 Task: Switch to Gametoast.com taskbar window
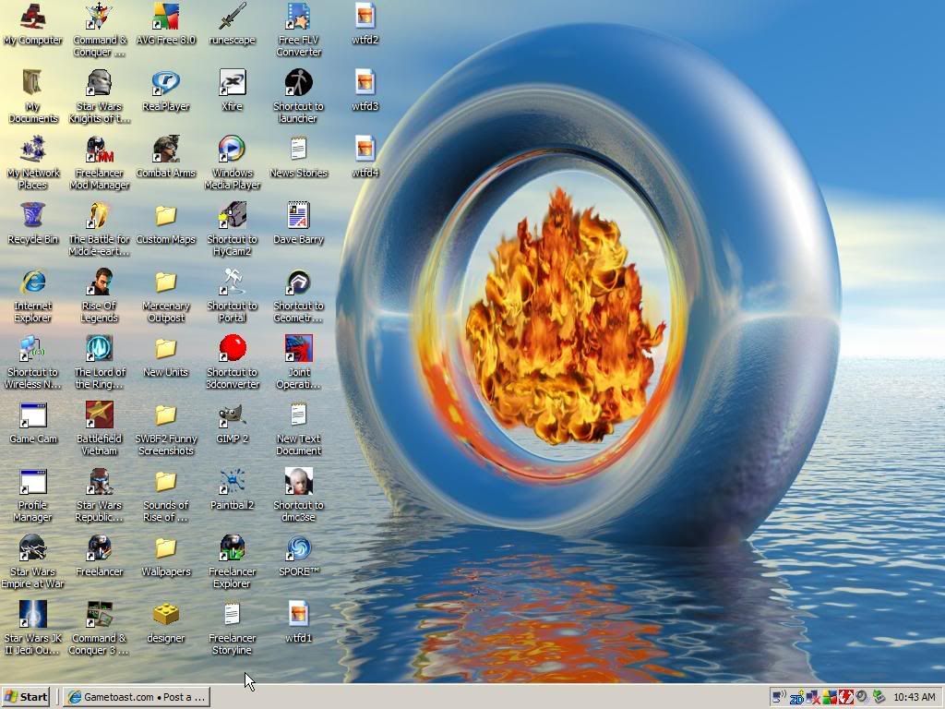(x=138, y=697)
